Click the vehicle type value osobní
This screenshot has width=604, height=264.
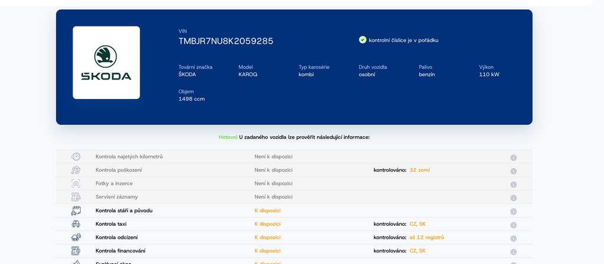[x=367, y=75]
